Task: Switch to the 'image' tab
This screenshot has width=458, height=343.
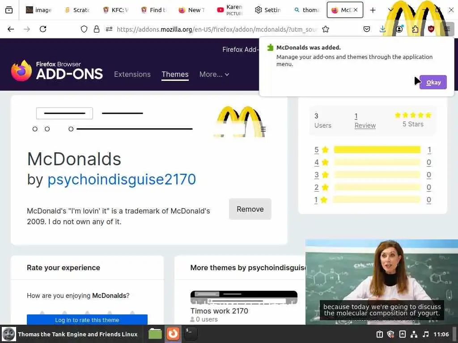Action: pyautogui.click(x=38, y=10)
